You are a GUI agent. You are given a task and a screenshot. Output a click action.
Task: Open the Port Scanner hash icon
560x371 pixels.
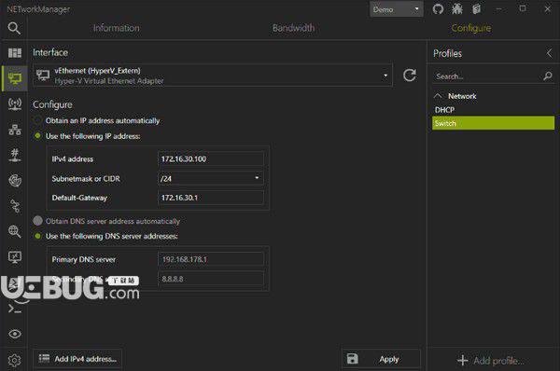(x=15, y=155)
